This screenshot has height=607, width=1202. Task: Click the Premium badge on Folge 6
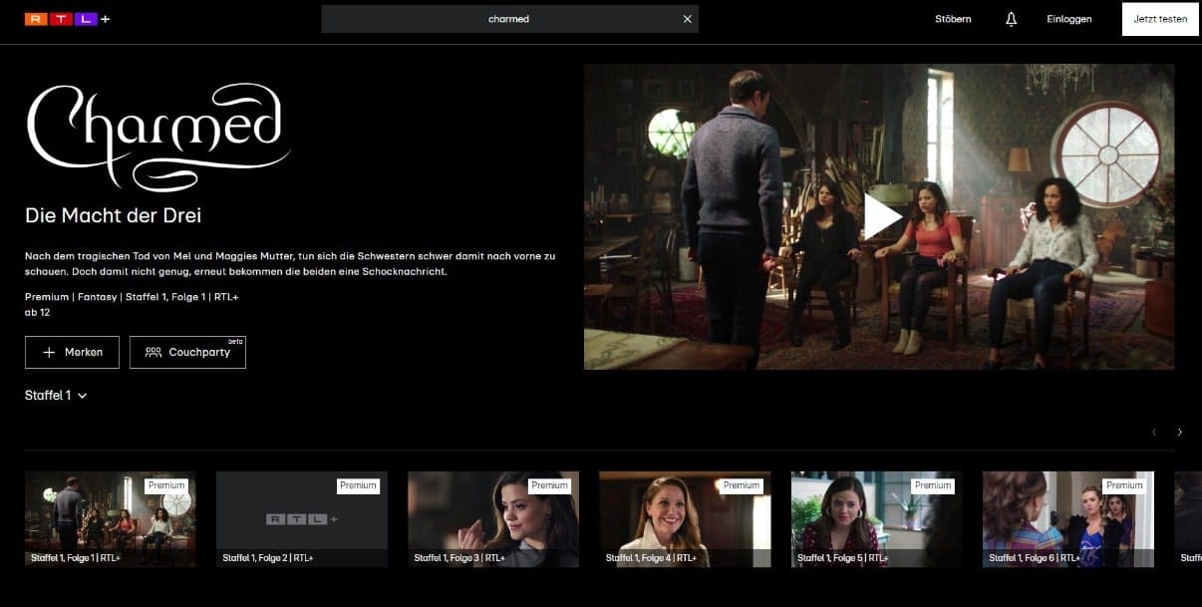coord(1124,485)
